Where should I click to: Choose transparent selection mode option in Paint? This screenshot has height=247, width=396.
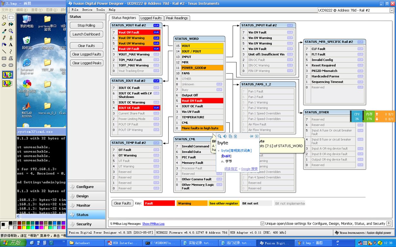(x=8, y=84)
